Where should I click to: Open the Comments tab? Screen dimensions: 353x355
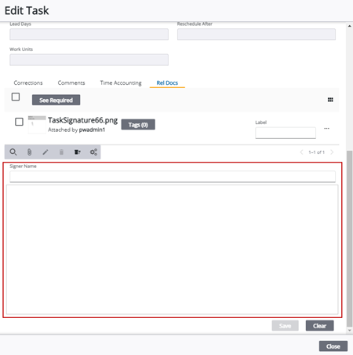[71, 83]
